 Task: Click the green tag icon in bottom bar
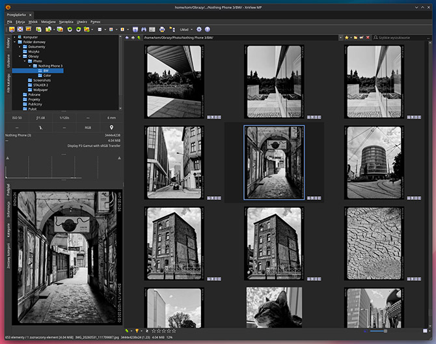[x=127, y=330]
